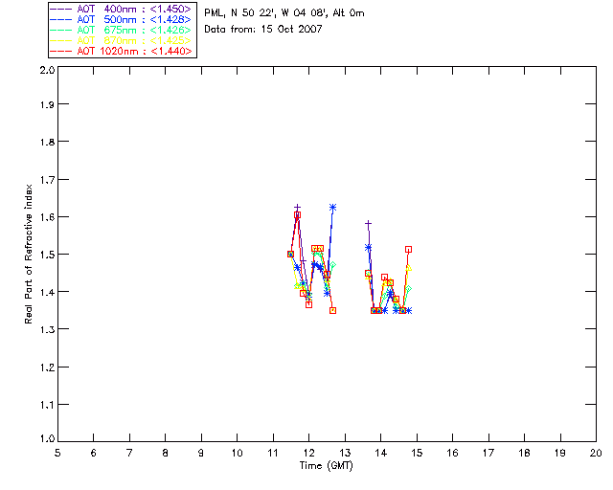This screenshot has width=613, height=490.
Task: Click the 'Real Part of Refractive index' axis label
Action: coord(28,255)
